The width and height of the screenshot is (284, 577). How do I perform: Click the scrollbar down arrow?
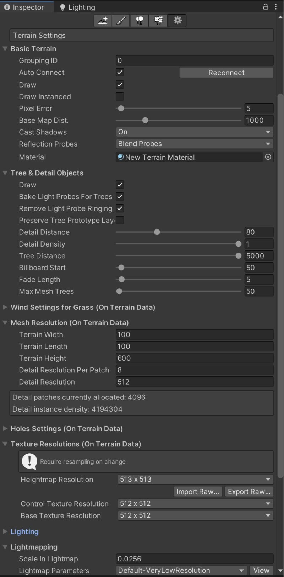coord(280,571)
